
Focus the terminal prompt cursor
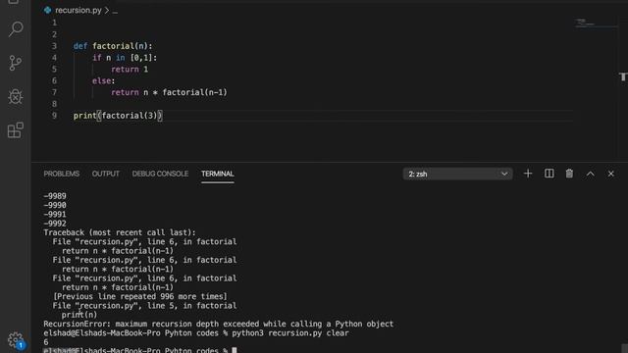(x=235, y=351)
